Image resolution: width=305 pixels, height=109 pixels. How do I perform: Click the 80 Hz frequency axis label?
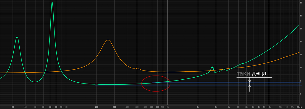56,107
